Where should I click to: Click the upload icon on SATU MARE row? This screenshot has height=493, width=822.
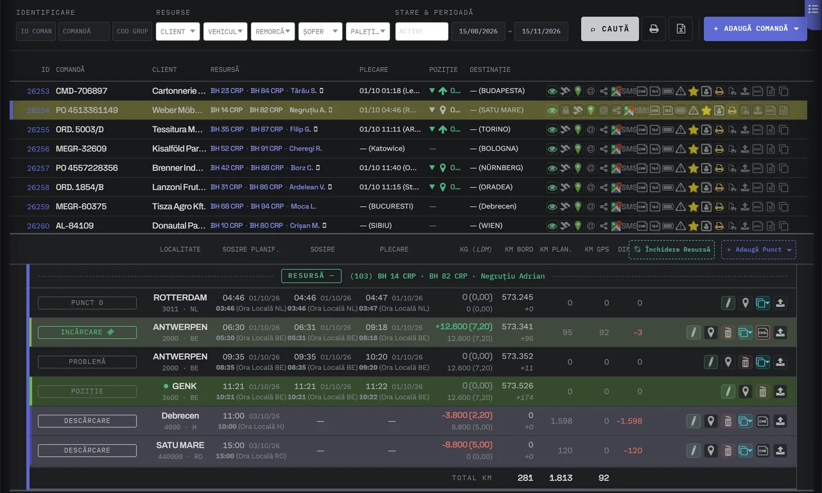coord(780,451)
